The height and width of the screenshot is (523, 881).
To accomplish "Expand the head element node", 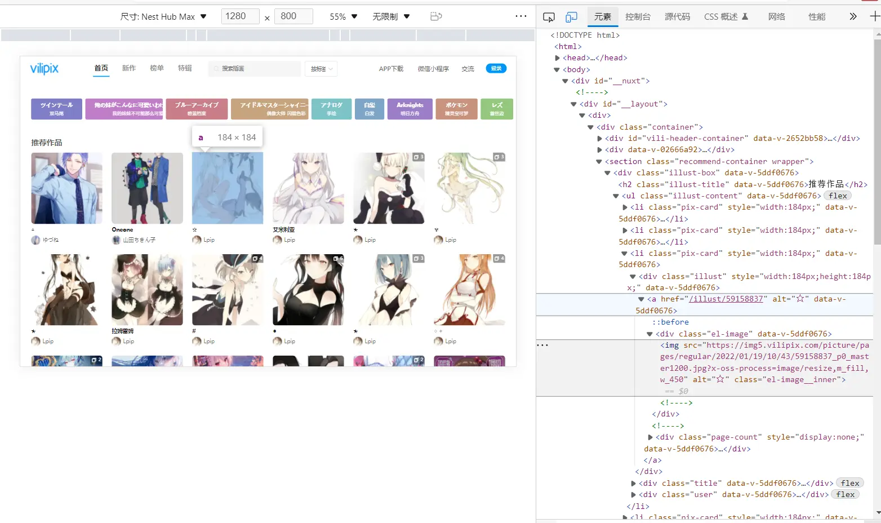I will pos(557,58).
